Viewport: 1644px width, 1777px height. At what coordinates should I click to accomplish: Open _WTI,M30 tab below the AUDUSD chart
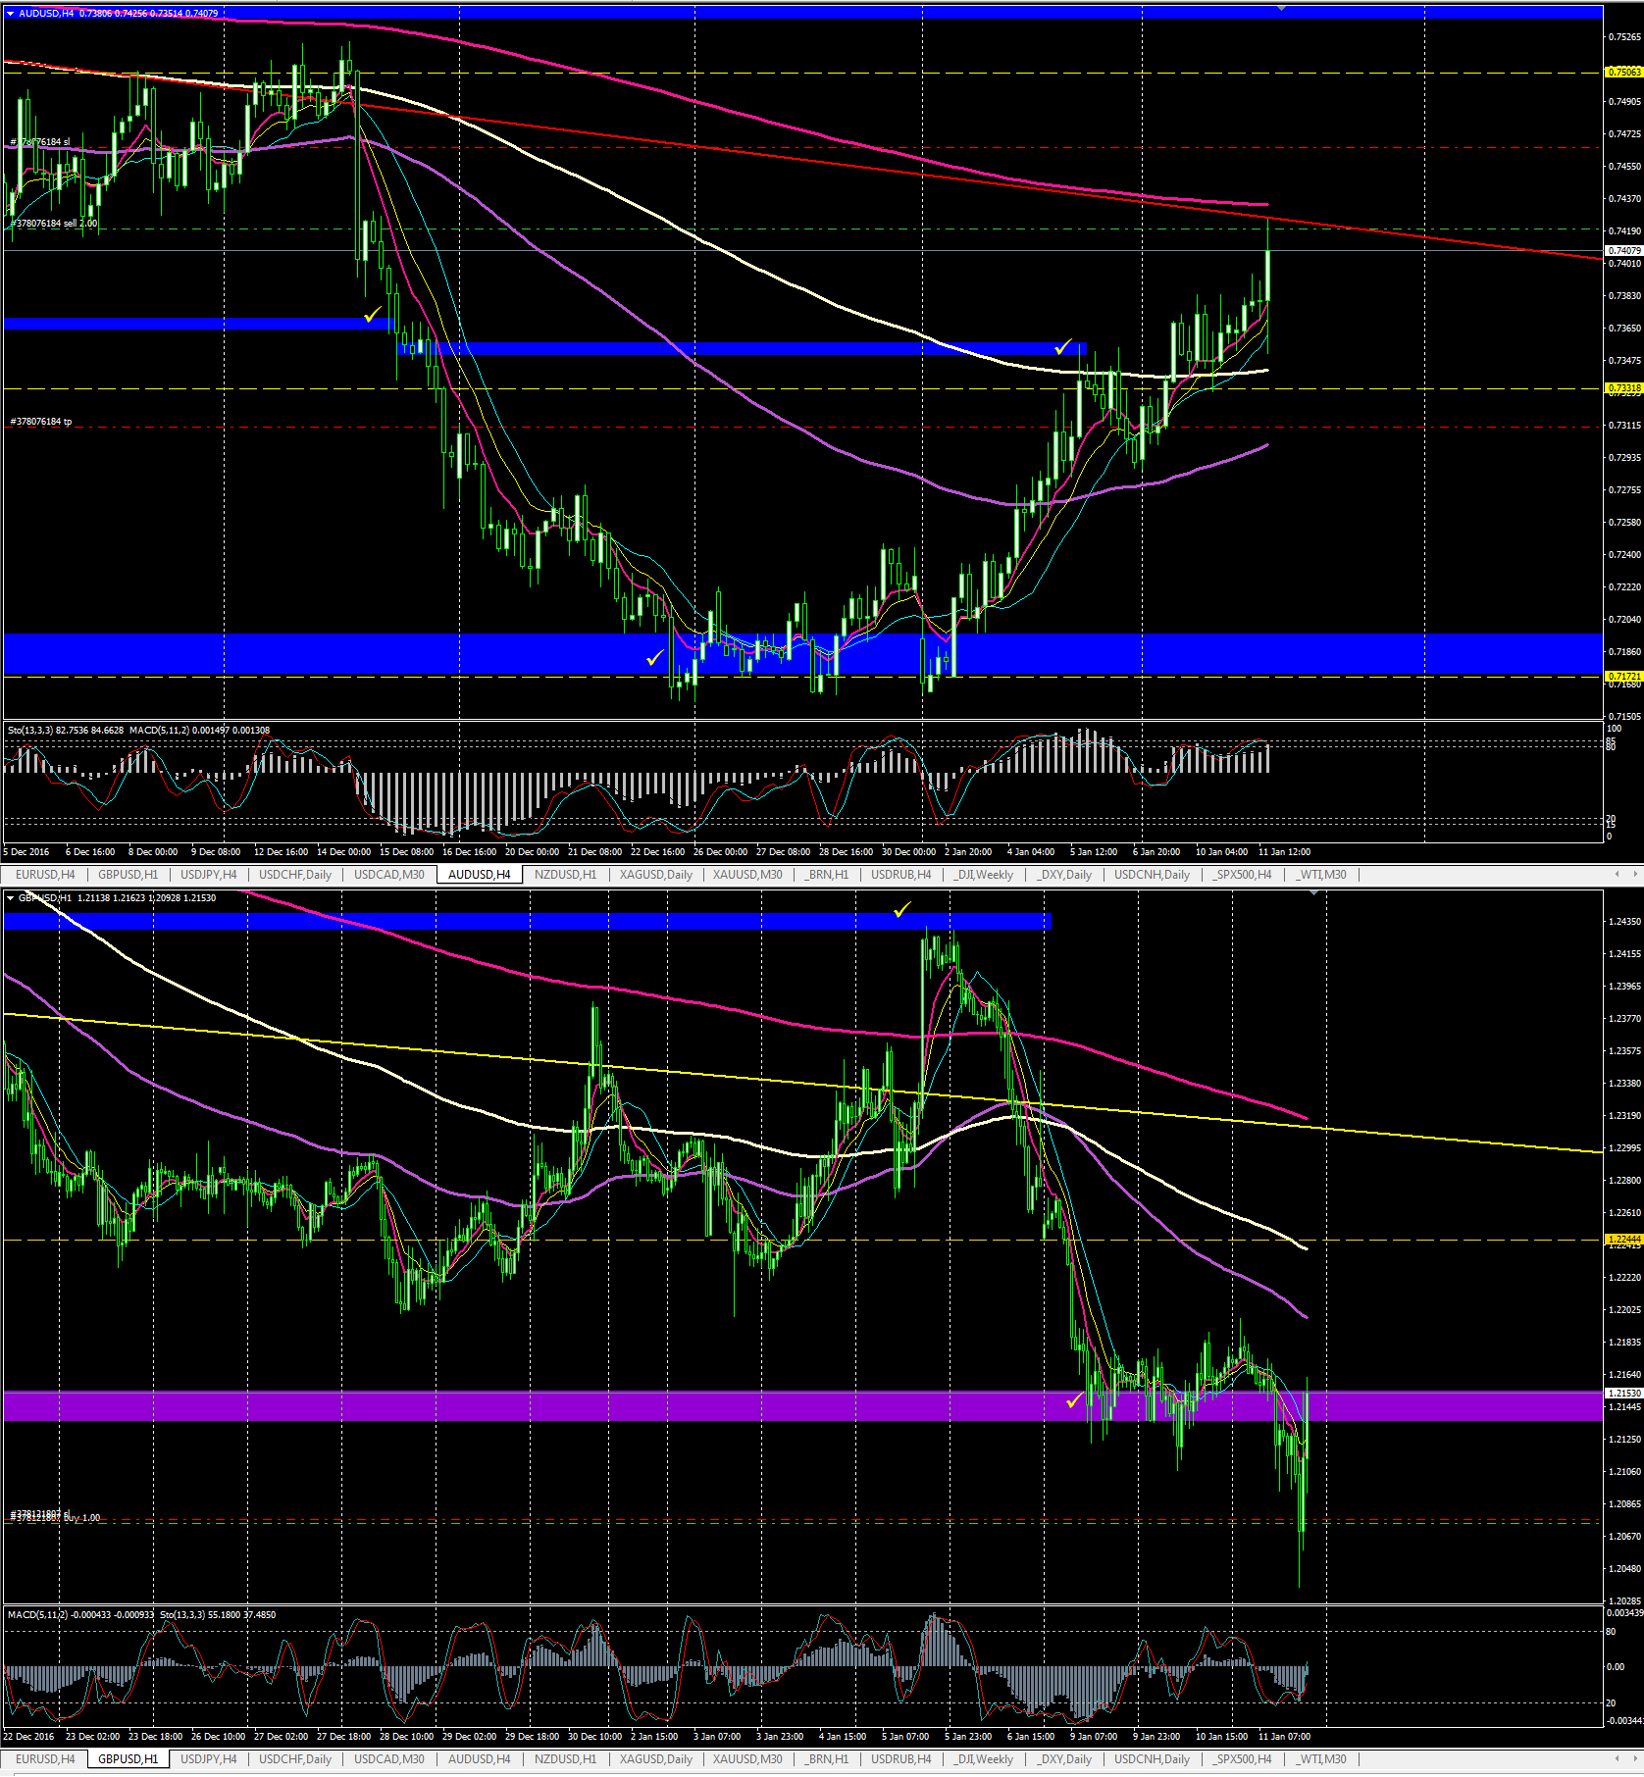pyautogui.click(x=1321, y=875)
